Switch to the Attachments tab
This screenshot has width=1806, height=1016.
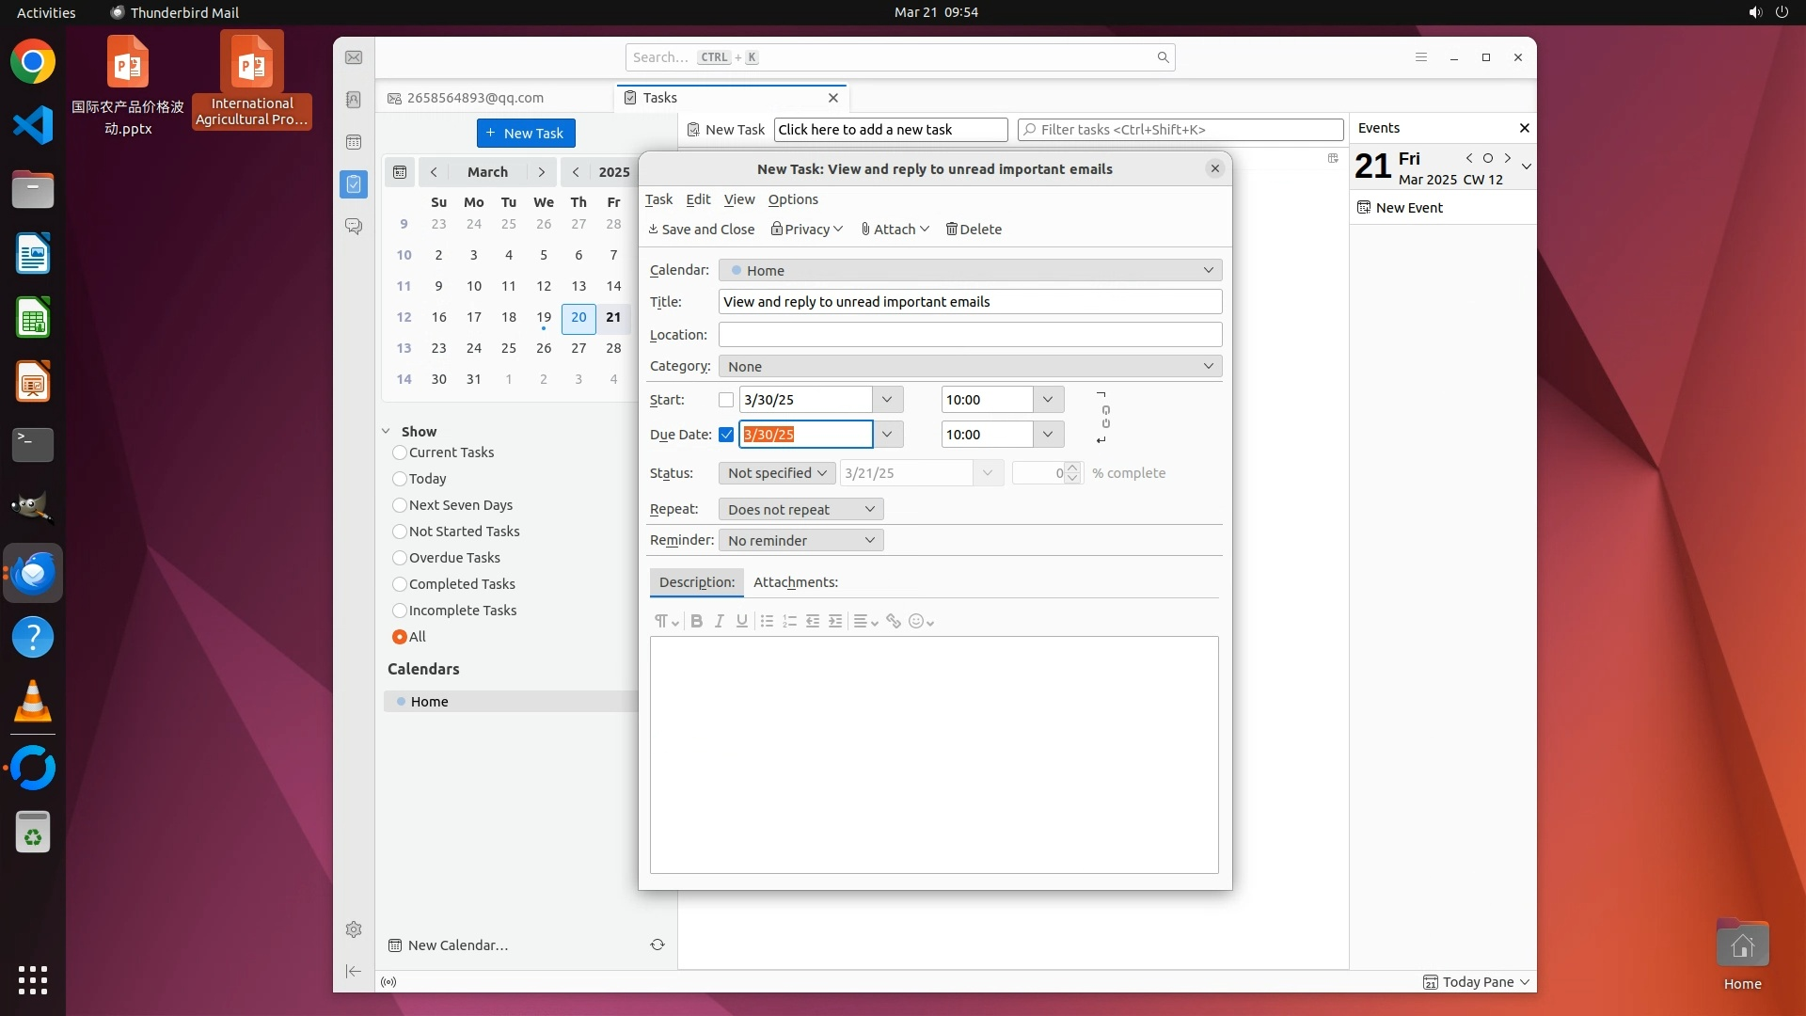click(795, 582)
